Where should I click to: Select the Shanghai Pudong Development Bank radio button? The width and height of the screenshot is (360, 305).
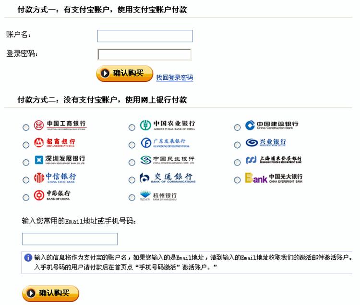pos(237,162)
